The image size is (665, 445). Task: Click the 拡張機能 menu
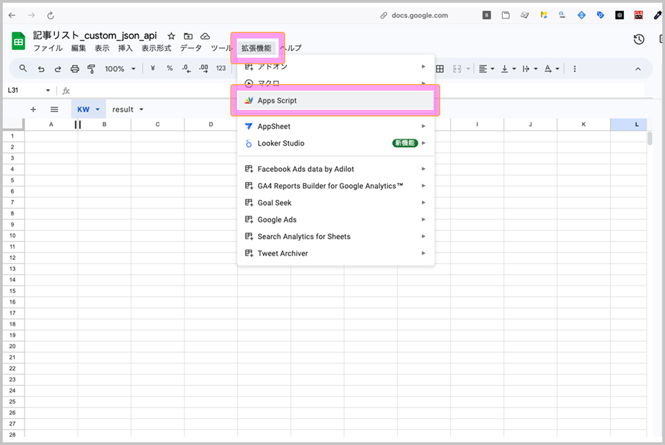256,48
